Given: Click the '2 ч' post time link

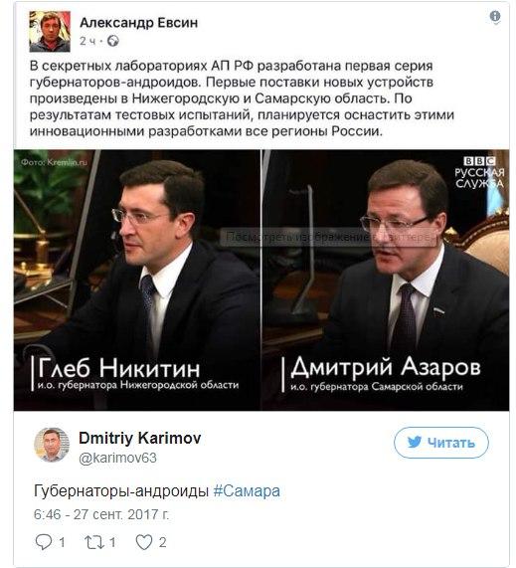Looking at the screenshot, I should click(87, 42).
